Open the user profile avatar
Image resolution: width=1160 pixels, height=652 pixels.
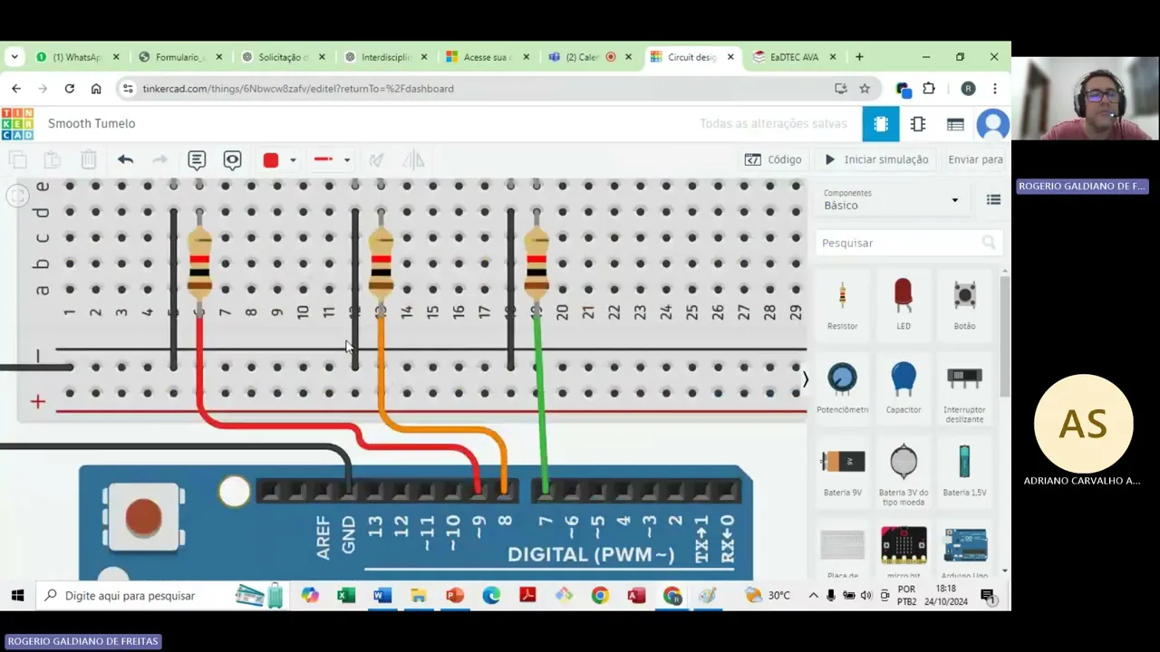993,124
